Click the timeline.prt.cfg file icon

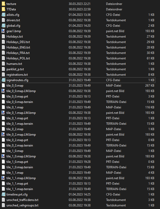coord(3,194)
